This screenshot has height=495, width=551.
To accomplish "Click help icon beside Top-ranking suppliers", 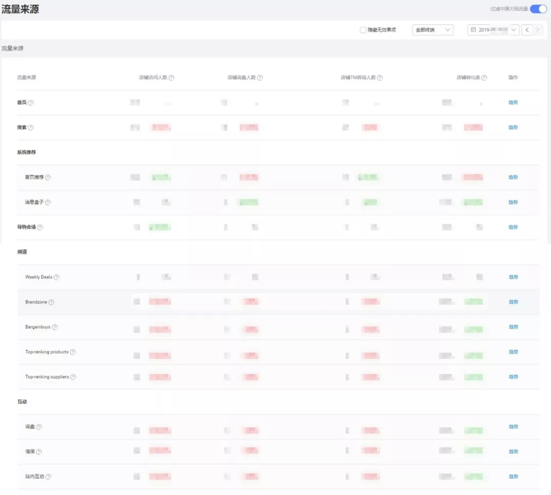I will click(73, 377).
